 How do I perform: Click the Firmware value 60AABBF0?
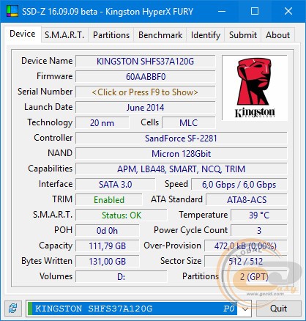146,77
